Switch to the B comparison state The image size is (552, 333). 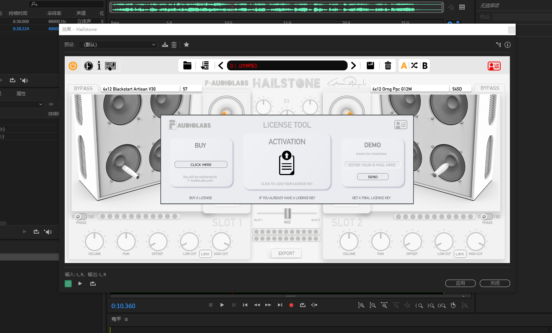click(x=425, y=65)
